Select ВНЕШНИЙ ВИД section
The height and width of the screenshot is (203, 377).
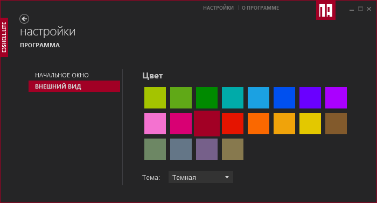[74, 86]
